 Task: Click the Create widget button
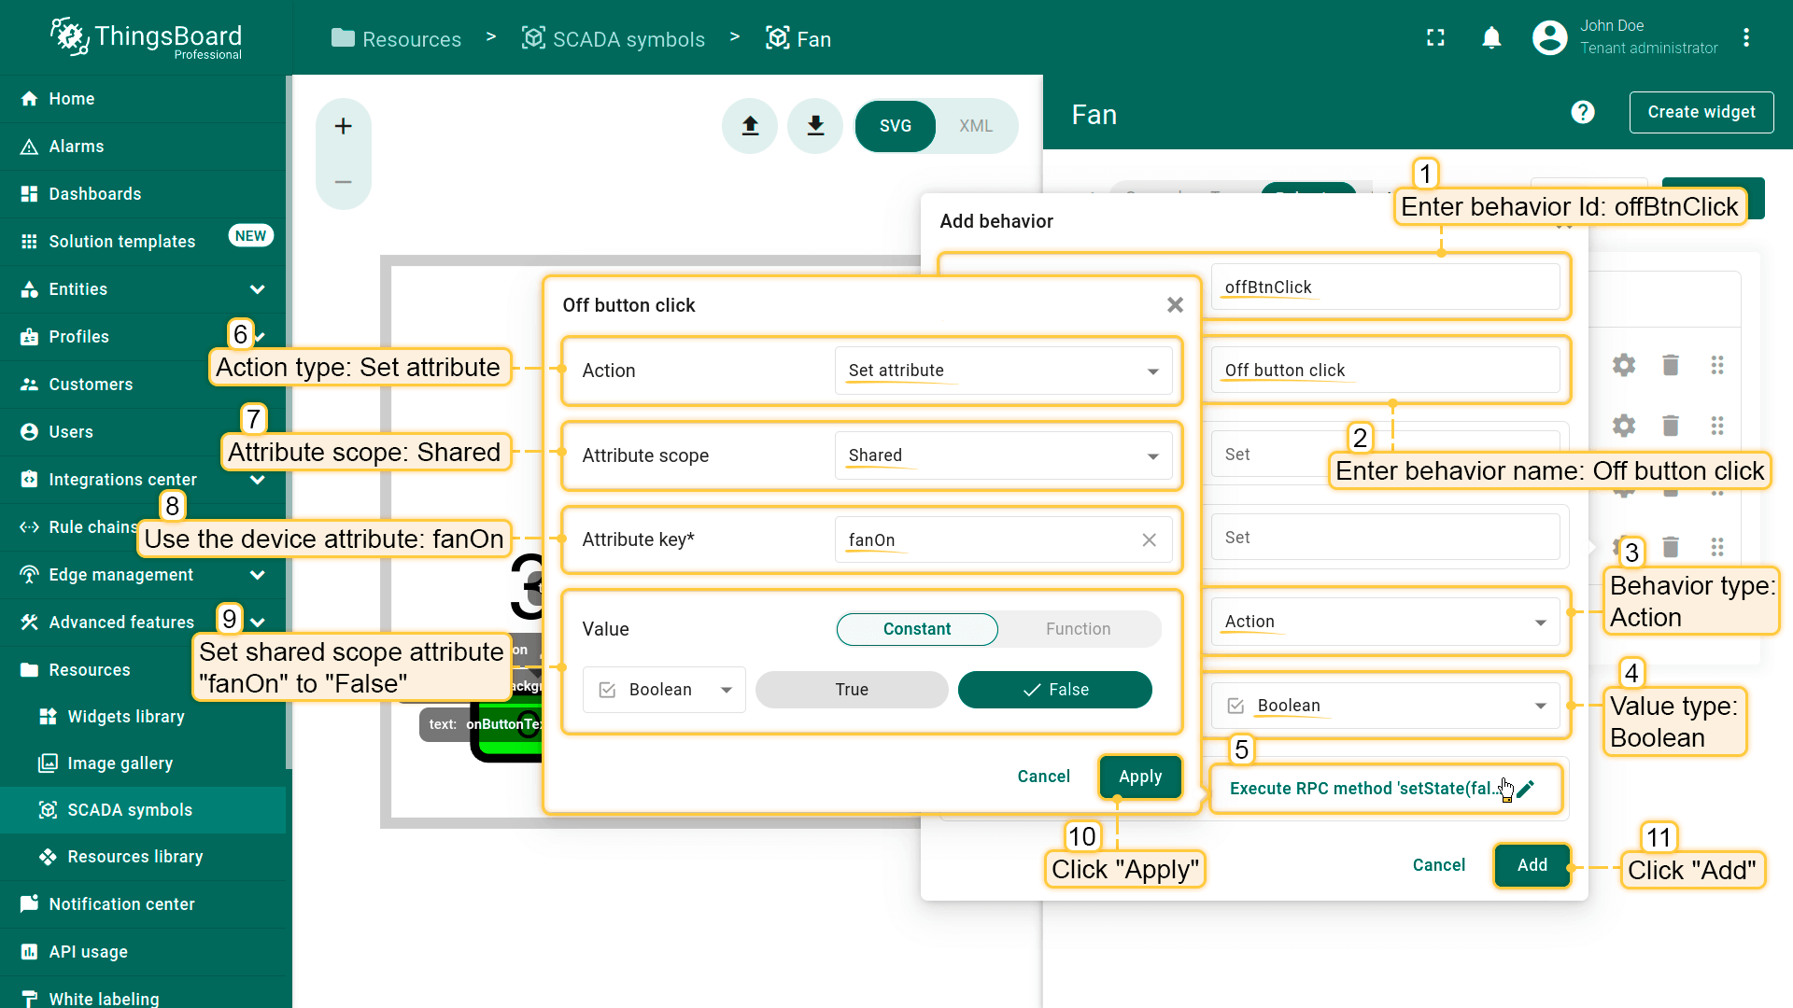click(x=1701, y=112)
